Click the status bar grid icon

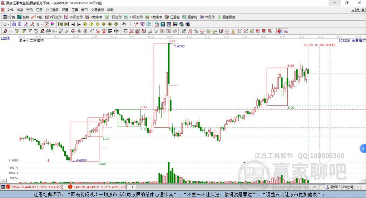[3, 187]
